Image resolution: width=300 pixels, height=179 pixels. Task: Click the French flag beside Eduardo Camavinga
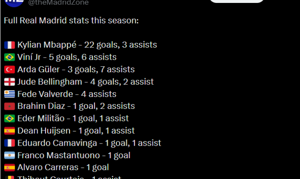point(10,143)
